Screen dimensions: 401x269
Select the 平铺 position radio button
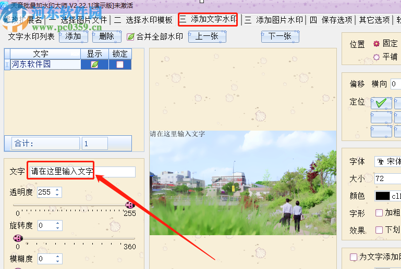coord(376,57)
